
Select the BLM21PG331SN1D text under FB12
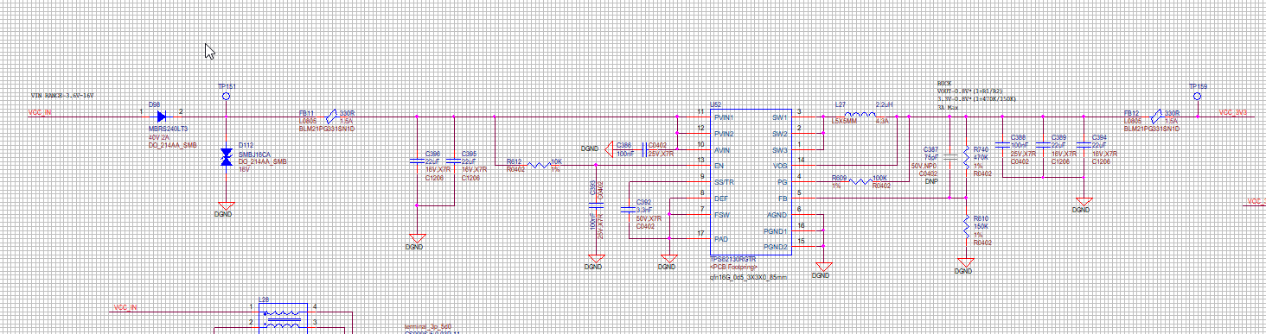[x=1153, y=129]
